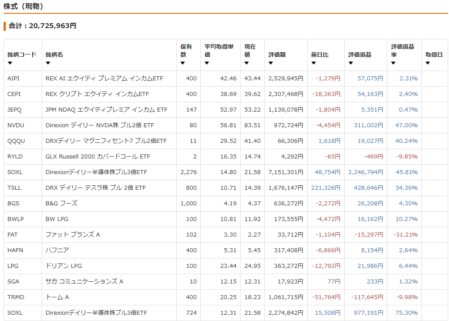The width and height of the screenshot is (449, 321).
Task: Click name ドリアン LPG
Action: (x=64, y=266)
